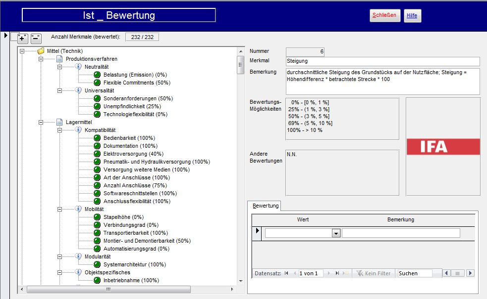Click the Bemerkung description text box
This screenshot has height=299, width=487.
click(382, 81)
